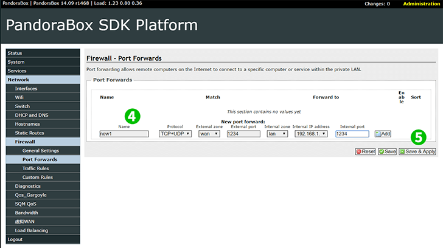
Task: Click the PandoraBox SDK Platform title
Action: point(102,25)
